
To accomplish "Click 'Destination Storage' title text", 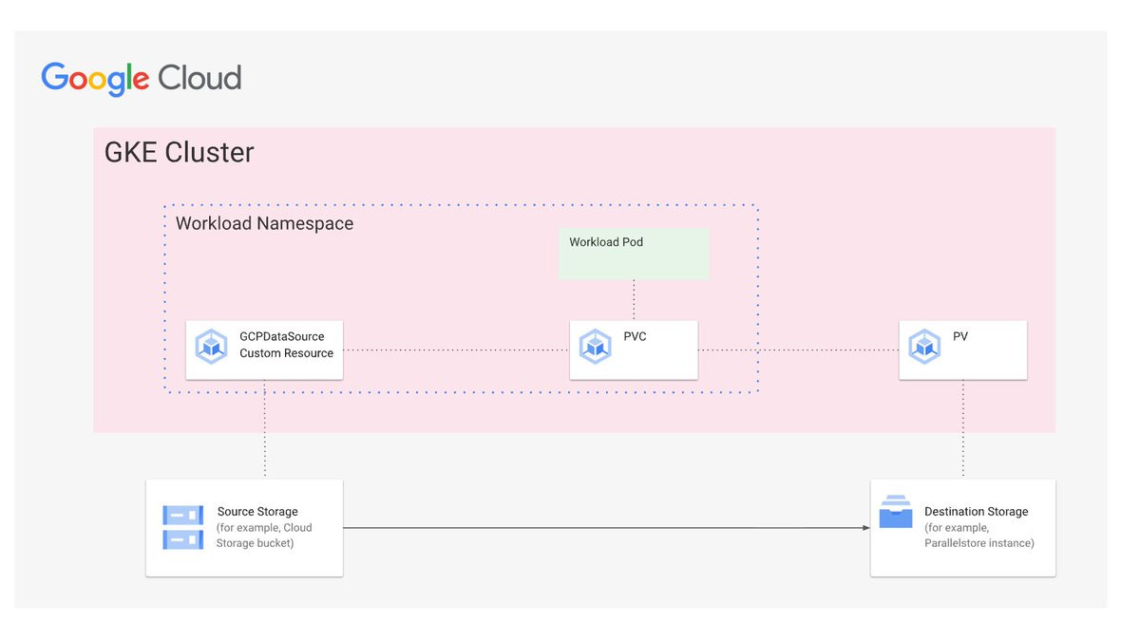I will [x=977, y=512].
